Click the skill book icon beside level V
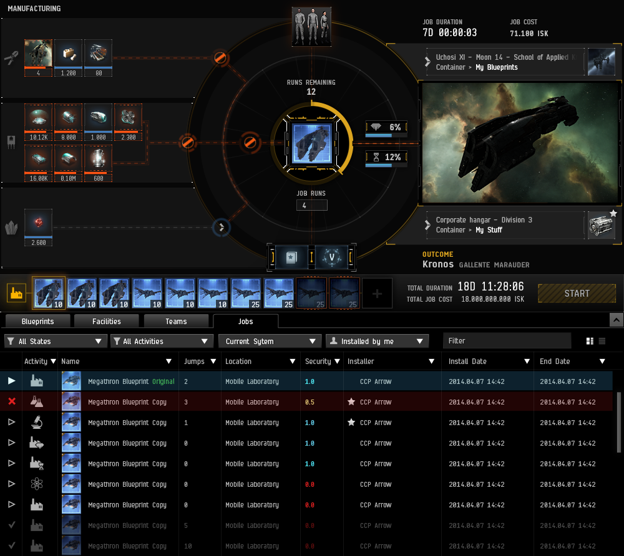 coord(291,257)
